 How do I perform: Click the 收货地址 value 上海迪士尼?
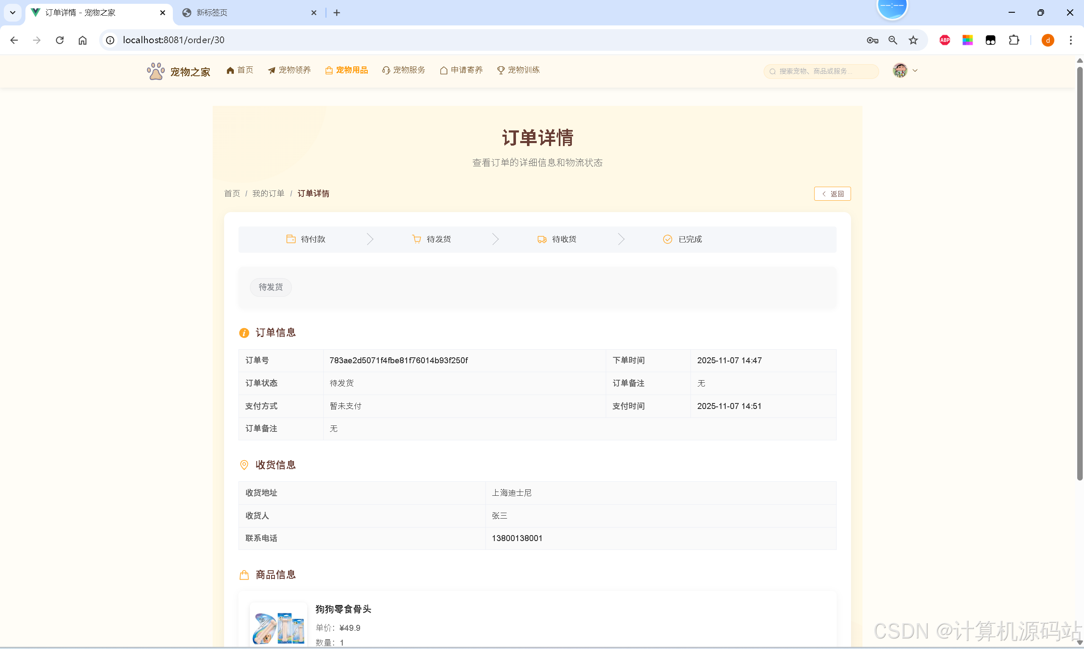pos(511,493)
